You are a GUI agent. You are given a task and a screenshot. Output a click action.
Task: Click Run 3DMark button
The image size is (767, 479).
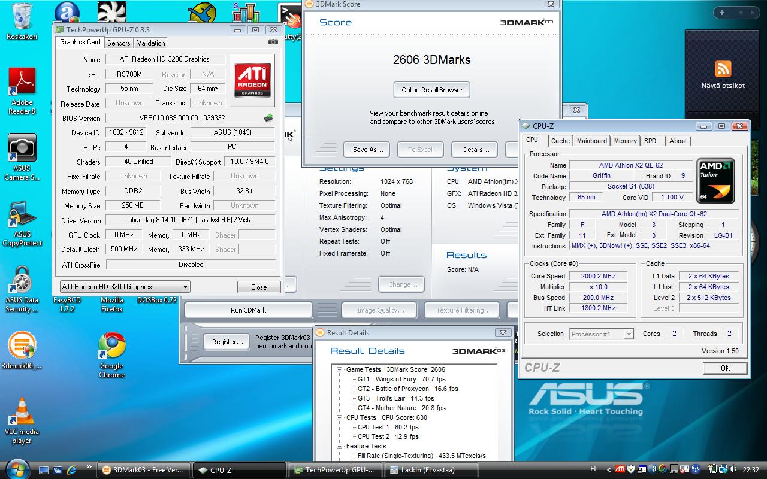click(248, 310)
